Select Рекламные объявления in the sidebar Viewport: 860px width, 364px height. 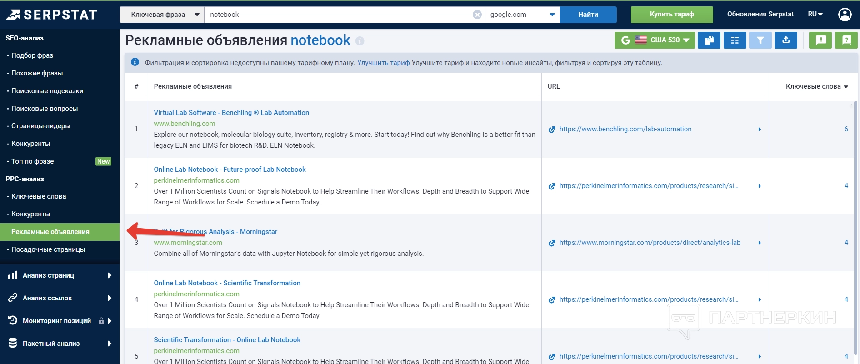coord(60,232)
